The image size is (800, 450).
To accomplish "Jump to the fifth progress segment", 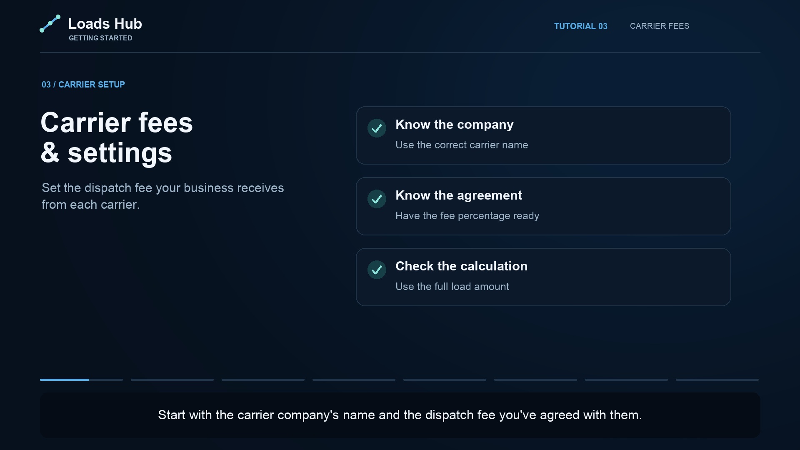I will pos(445,380).
